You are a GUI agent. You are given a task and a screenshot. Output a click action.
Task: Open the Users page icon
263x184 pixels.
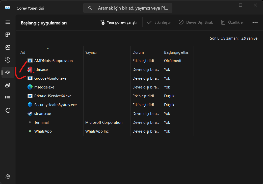click(x=8, y=85)
